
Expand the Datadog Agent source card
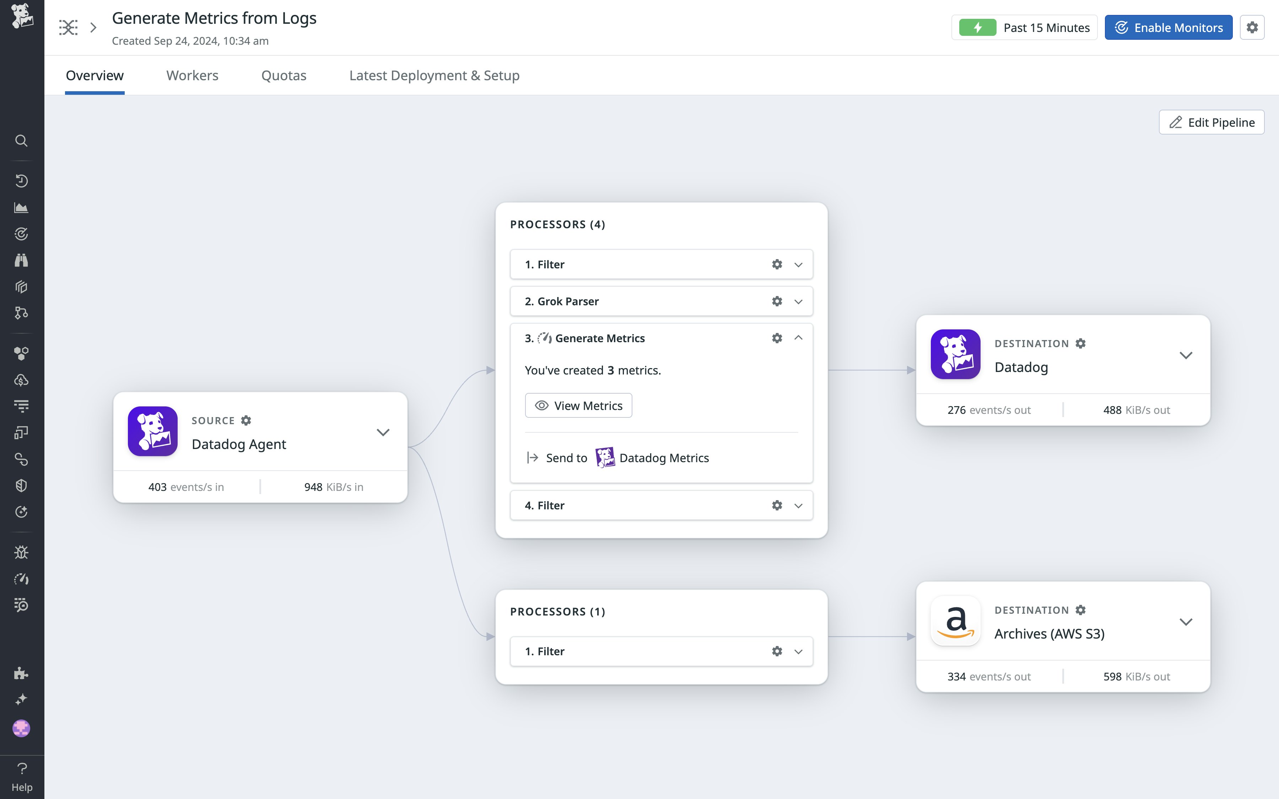(x=383, y=432)
